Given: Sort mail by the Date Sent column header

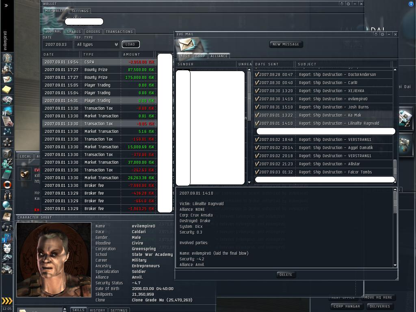Looking at the screenshot, I should (274, 64).
